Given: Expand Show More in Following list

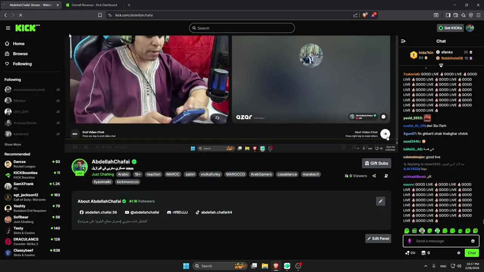Looking at the screenshot, I should pyautogui.click(x=12, y=145).
